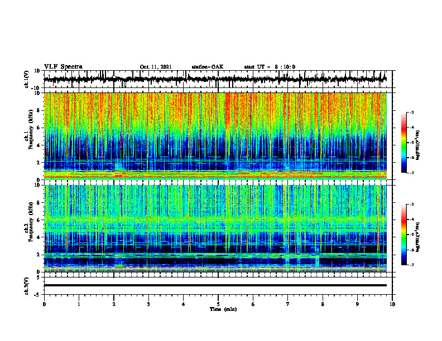Click the time axis tick label "7"
Image resolution: width=442 pixels, height=341 pixels.
tap(288, 304)
